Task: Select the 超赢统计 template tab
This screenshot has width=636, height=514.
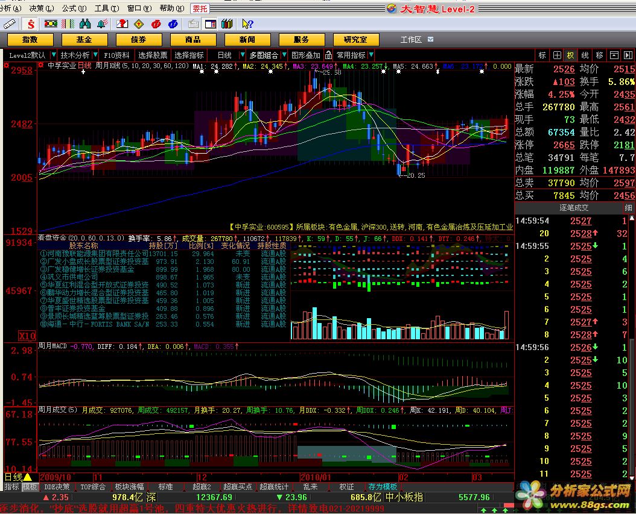Action: tap(274, 487)
